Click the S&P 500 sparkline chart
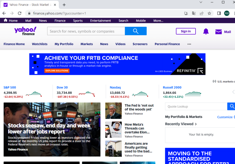The width and height of the screenshot is (235, 164). coord(34,94)
